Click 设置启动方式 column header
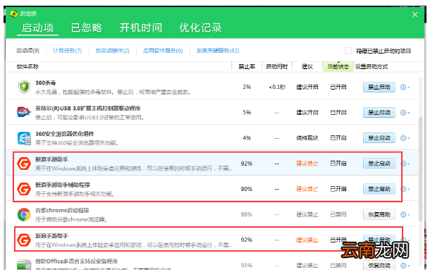 click(x=372, y=66)
